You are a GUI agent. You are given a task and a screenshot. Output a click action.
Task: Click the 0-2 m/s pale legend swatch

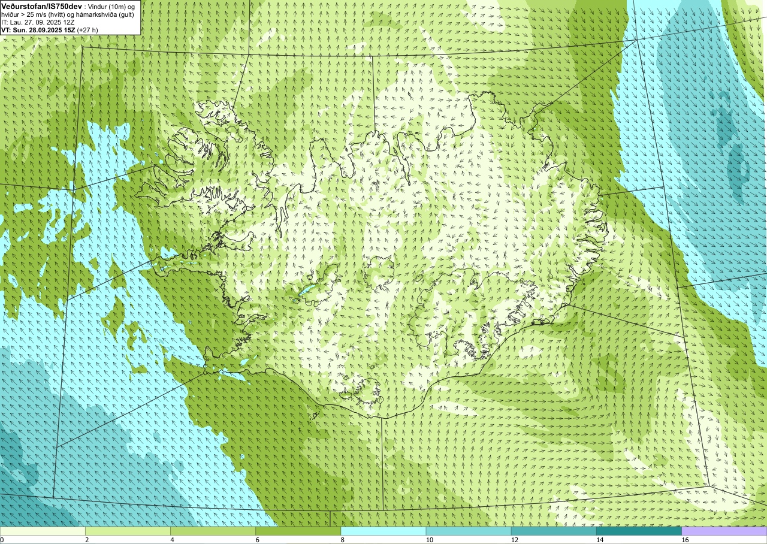(43, 531)
